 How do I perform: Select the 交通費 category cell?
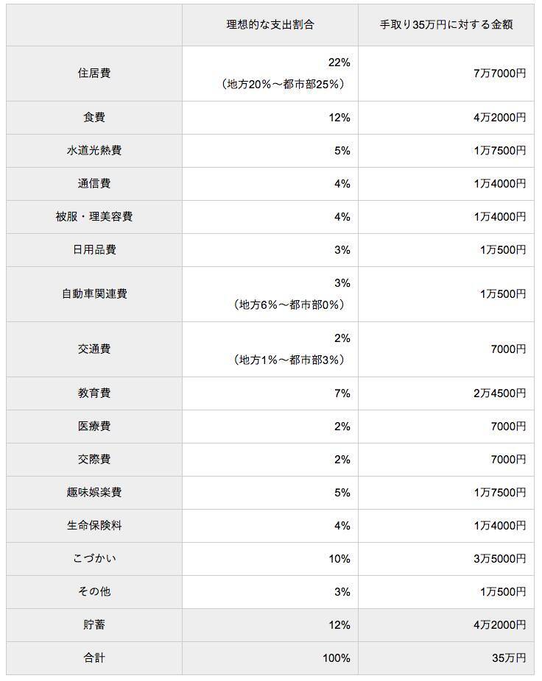click(94, 349)
